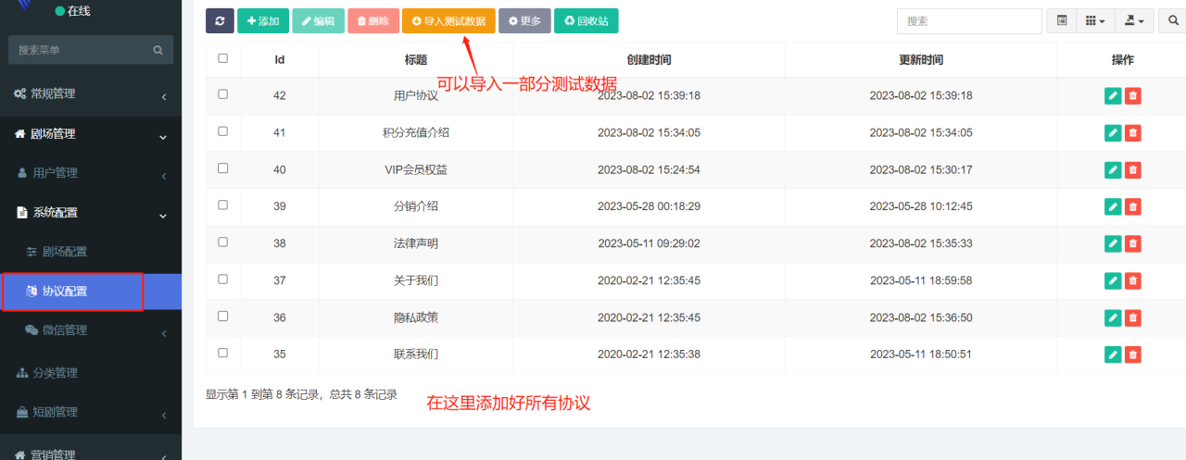
Task: Toggle the select-all checkbox in table header
Action: tap(222, 58)
